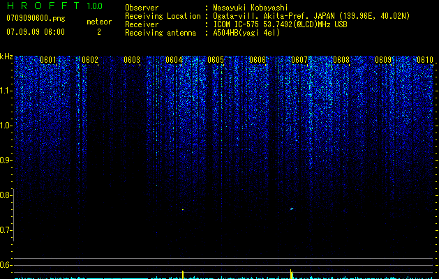Viewport: 439px width, 279px height.
Task: Click time marker 0602
Action: point(90,60)
